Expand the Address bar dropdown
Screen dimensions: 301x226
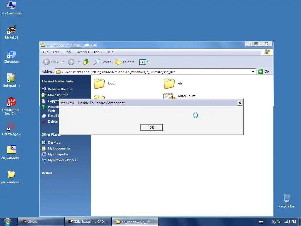(253, 72)
